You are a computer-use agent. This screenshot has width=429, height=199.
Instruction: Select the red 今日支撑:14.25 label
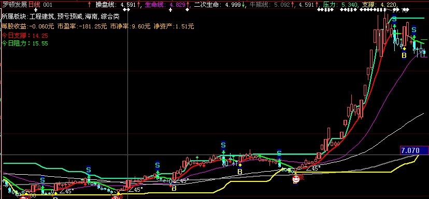pos(25,36)
